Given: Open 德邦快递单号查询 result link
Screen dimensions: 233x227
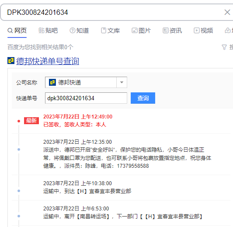Looking at the screenshot, I should coord(48,61).
